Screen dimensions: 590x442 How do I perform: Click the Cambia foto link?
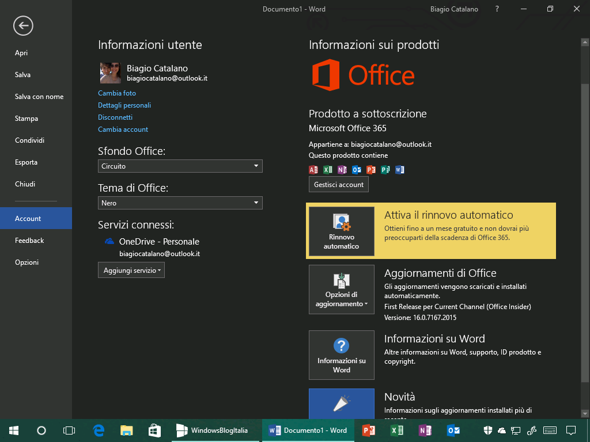[117, 93]
